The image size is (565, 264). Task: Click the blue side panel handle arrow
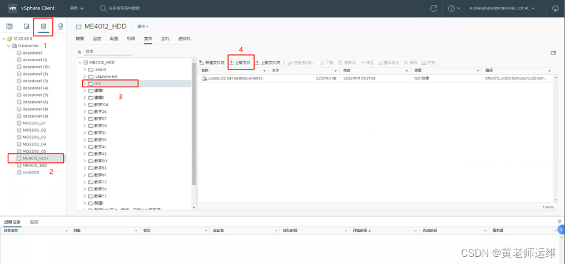tap(561, 230)
